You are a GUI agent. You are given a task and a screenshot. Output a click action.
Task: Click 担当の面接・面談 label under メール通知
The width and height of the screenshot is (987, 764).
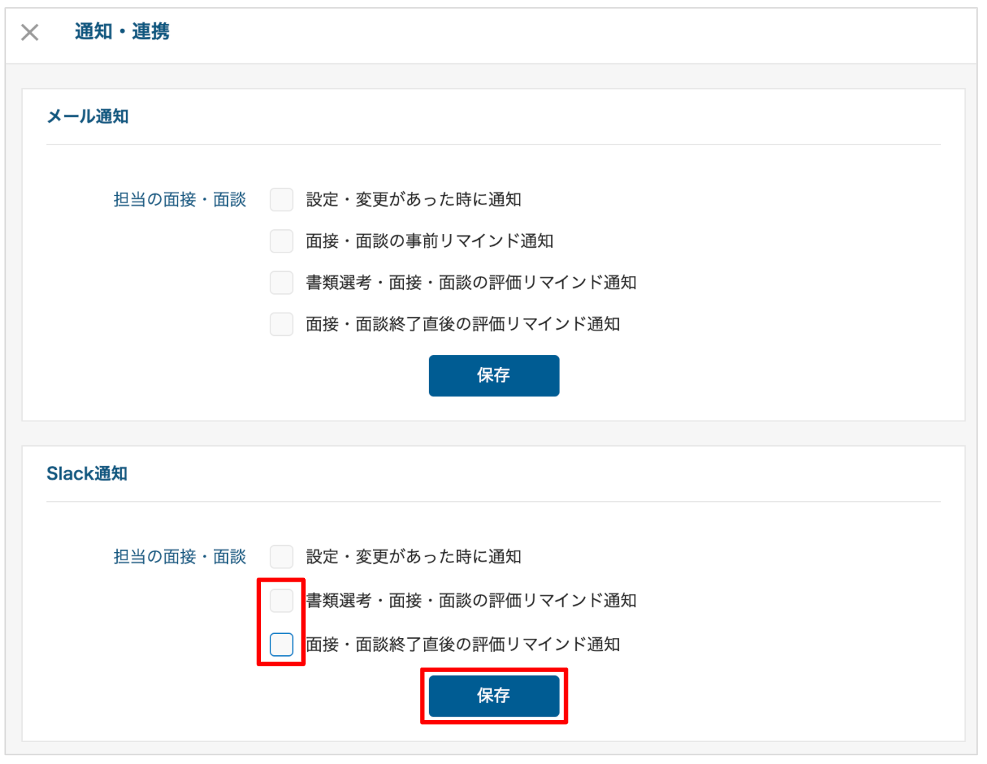[180, 200]
